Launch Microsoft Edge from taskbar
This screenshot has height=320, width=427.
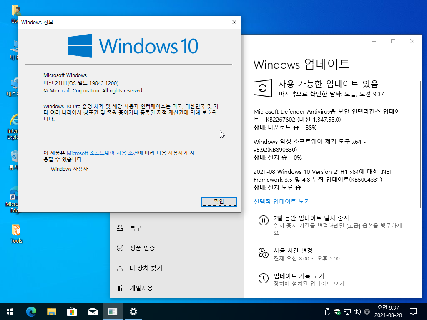coord(31,312)
